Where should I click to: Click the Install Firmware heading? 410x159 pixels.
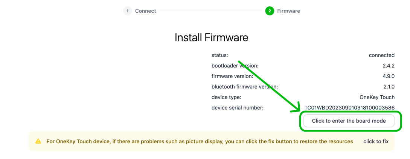click(x=211, y=37)
